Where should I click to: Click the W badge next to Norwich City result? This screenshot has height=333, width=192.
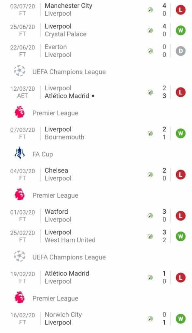(180, 318)
